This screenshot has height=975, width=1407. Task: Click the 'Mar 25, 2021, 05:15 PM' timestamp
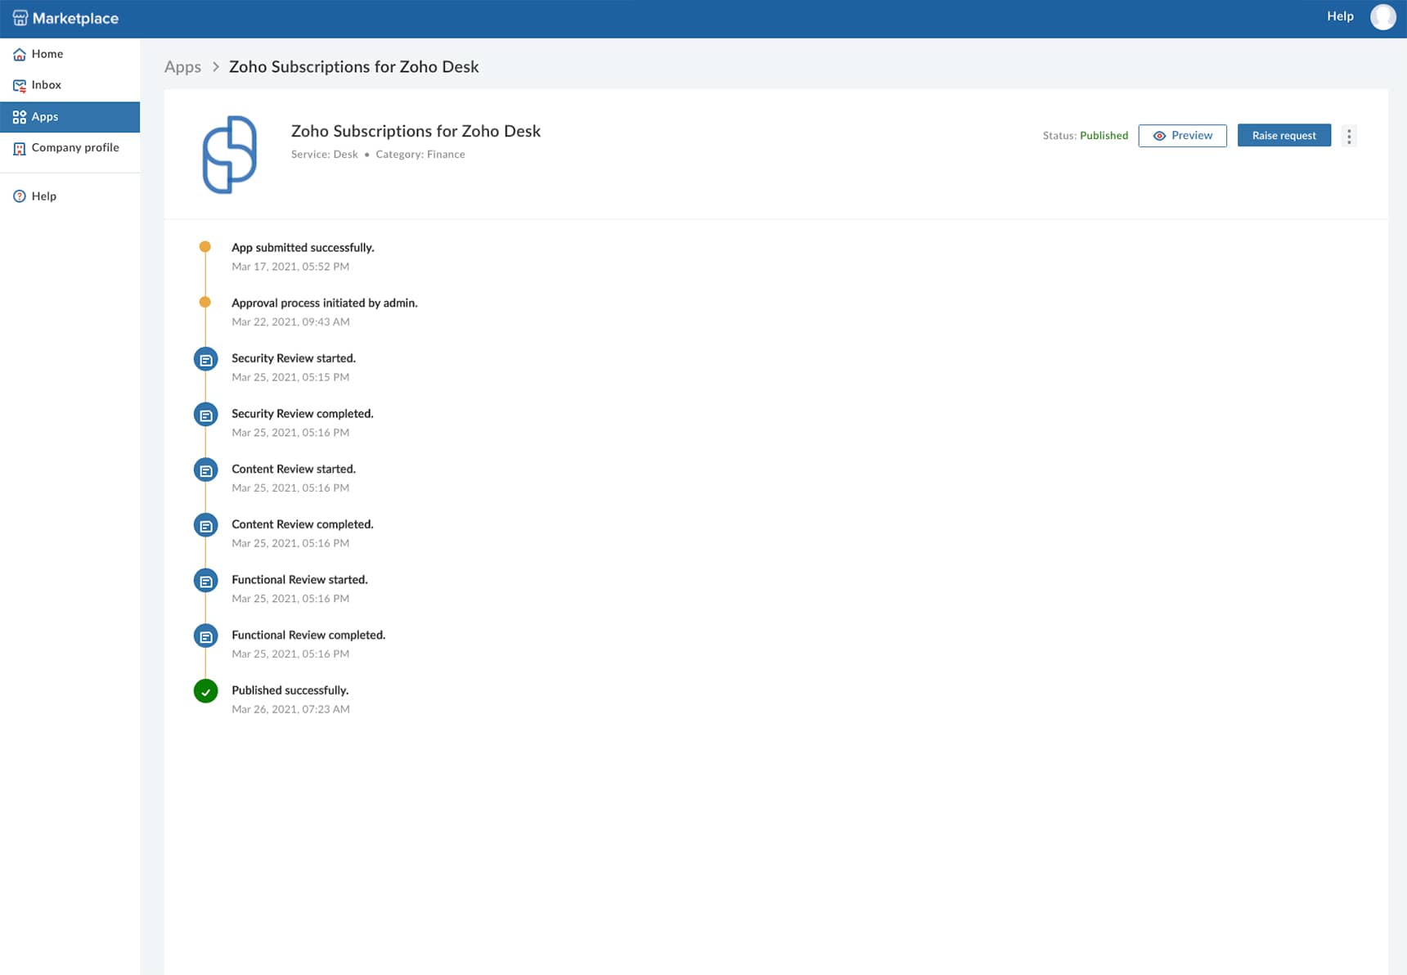pyautogui.click(x=290, y=377)
